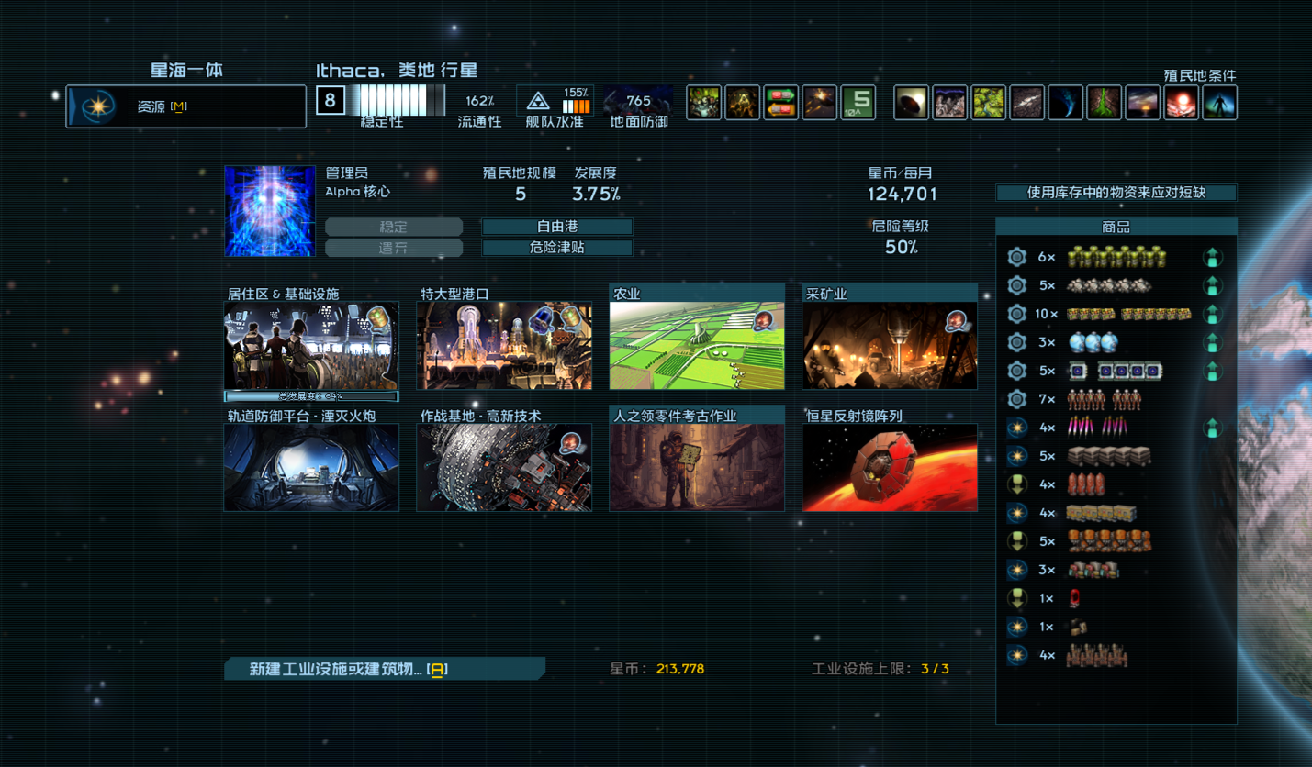The image size is (1312, 767).
Task: Click the green "5" colony size icon
Action: 858,102
